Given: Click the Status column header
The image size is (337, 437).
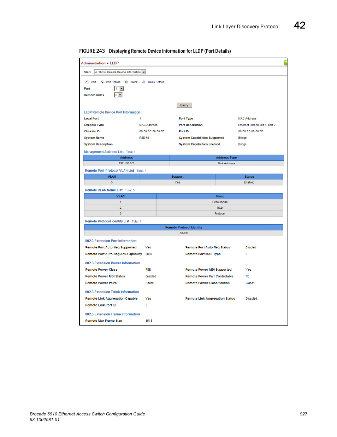Looking at the screenshot, I should pos(249,177).
